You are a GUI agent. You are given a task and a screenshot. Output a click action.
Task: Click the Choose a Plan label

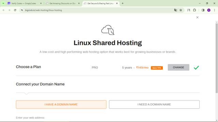(28, 67)
